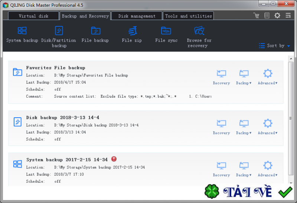297x203 pixels.
Task: Open Disk/Partition backup tool
Action: (59, 37)
